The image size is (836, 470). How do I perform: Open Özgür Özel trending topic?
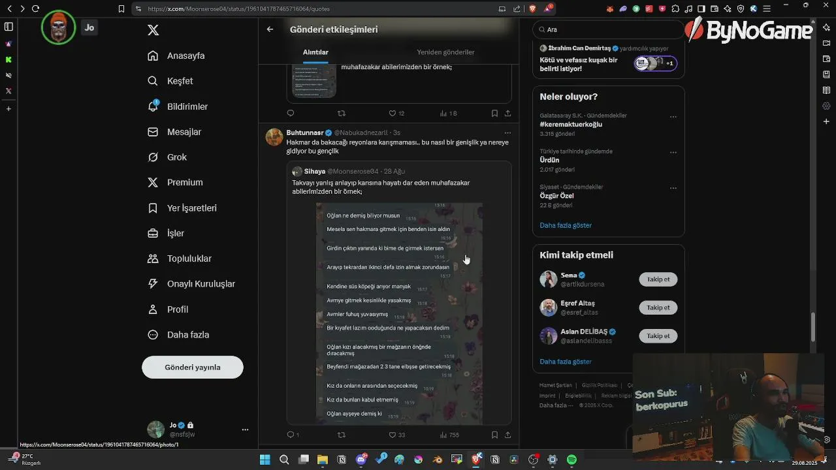[556, 196]
